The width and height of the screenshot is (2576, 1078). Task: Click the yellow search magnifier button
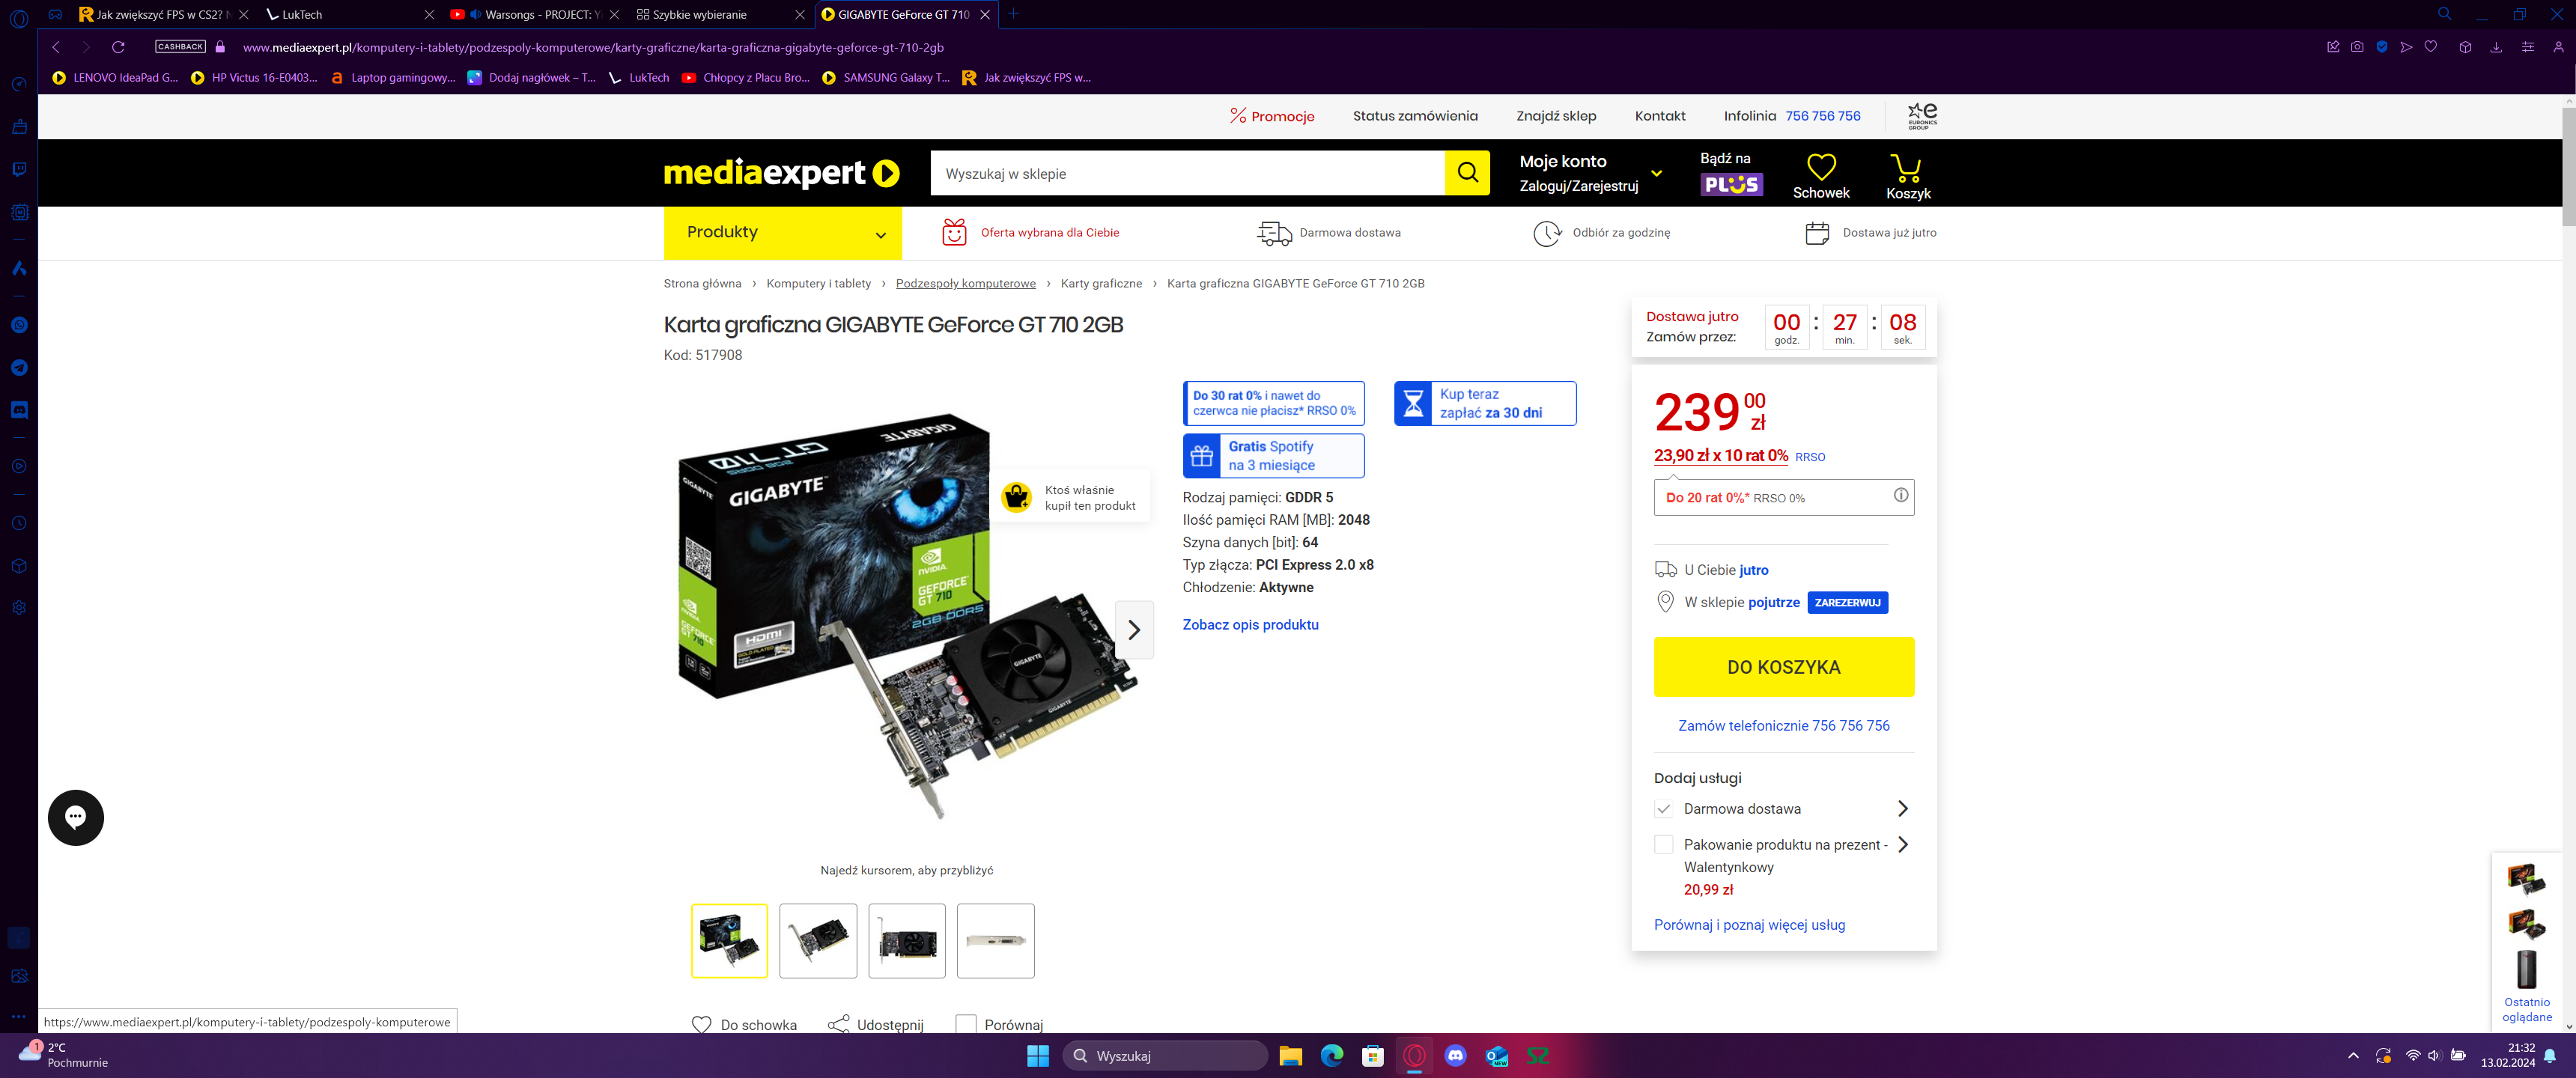[1467, 173]
